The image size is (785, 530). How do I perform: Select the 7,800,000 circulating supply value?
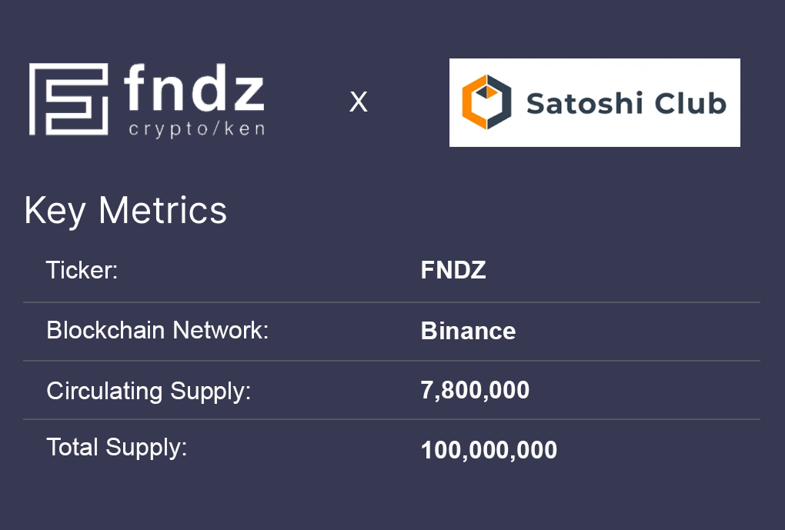point(475,390)
